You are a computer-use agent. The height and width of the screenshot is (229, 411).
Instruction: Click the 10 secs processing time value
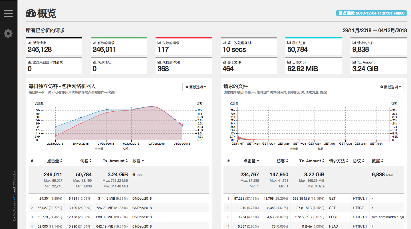pyautogui.click(x=234, y=49)
